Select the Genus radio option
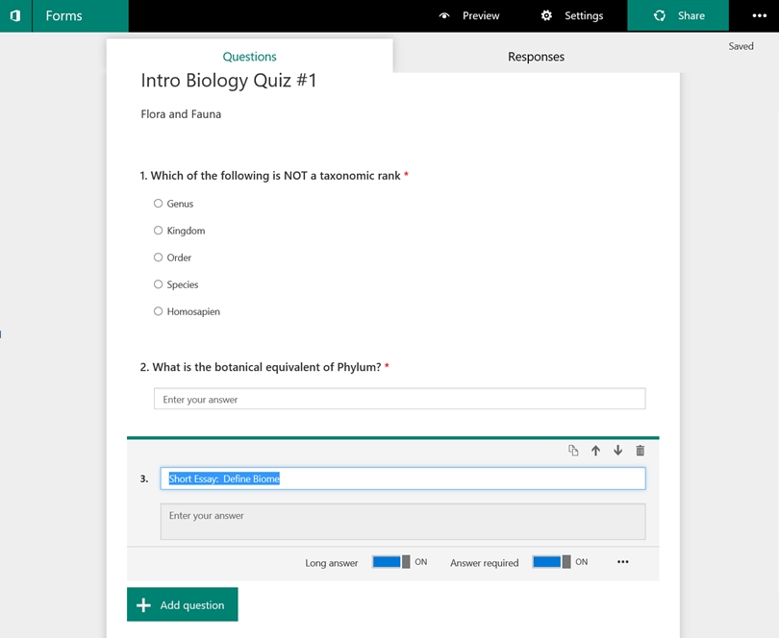The height and width of the screenshot is (638, 779). [159, 204]
